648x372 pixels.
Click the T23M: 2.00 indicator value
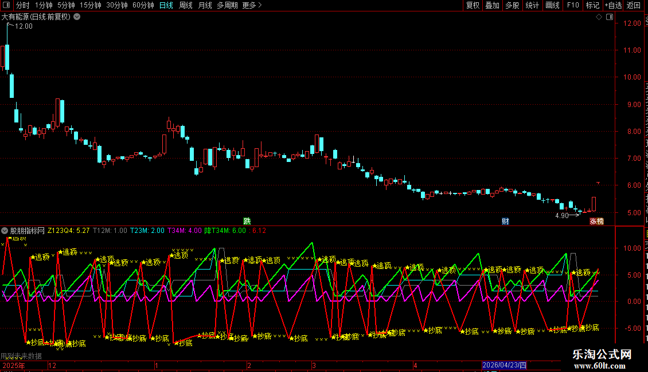pyautogui.click(x=147, y=231)
